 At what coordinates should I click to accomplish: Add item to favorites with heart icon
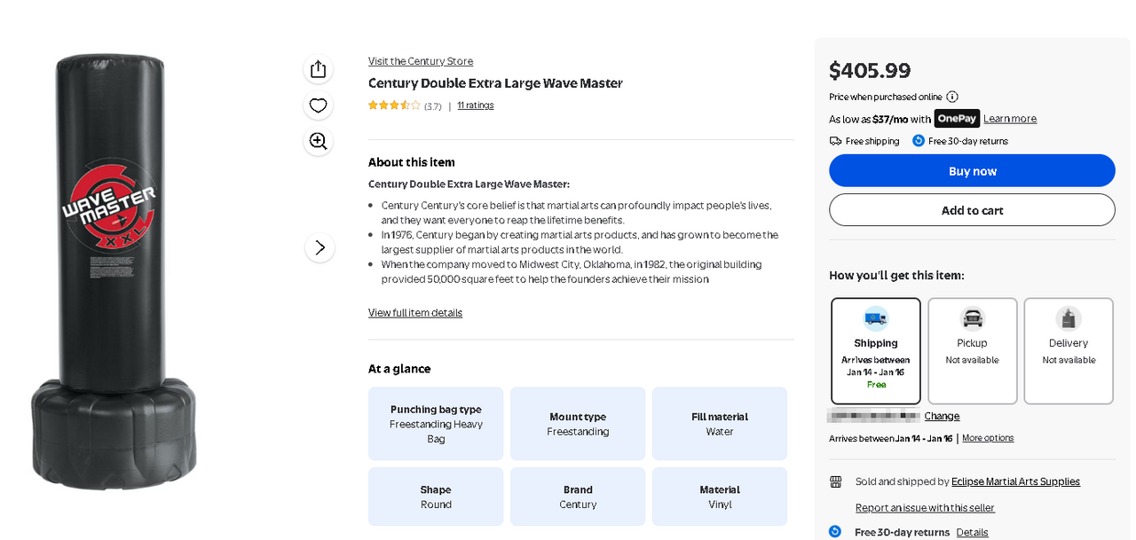319,106
